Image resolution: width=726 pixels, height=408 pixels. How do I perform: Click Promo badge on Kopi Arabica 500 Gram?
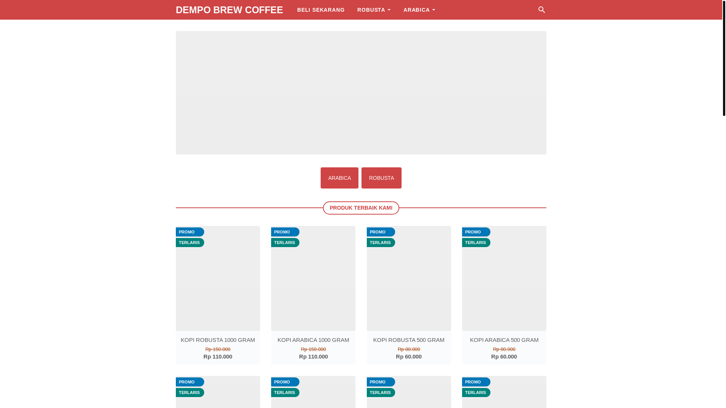476,232
